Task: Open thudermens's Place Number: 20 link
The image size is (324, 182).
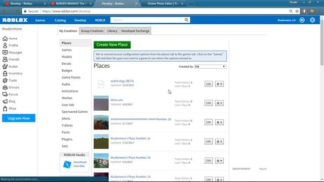Action: (x=131, y=157)
